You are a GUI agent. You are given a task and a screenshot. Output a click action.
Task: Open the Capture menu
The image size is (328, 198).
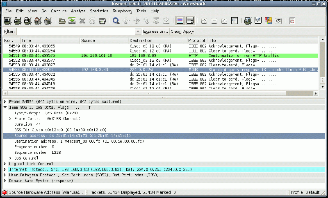pos(59,11)
